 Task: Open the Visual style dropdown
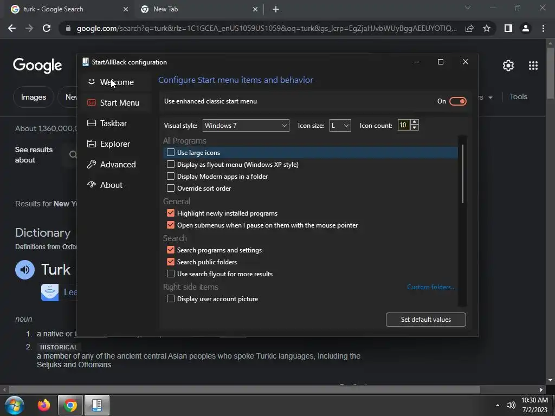click(x=246, y=126)
